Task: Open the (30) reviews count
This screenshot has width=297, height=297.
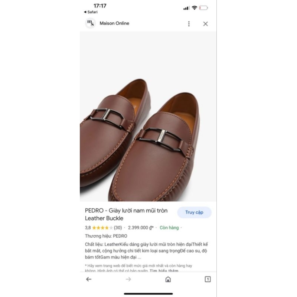Action: pos(118,228)
